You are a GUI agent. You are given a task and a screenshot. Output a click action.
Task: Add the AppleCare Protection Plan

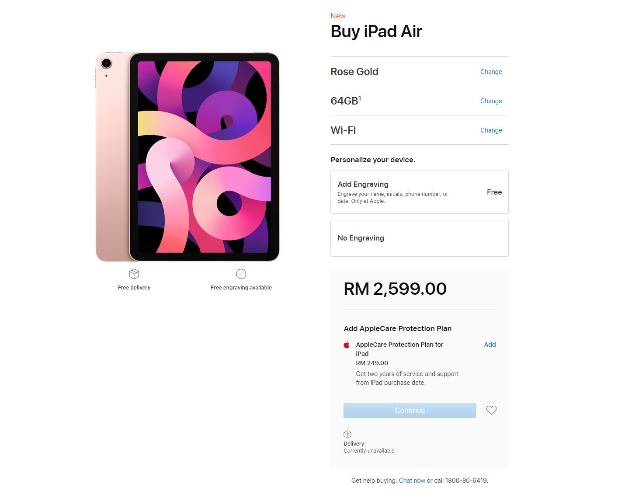pos(490,345)
